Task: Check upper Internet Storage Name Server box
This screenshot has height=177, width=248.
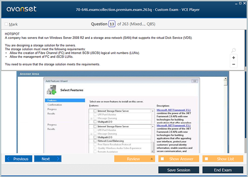Action: (x=95, y=111)
